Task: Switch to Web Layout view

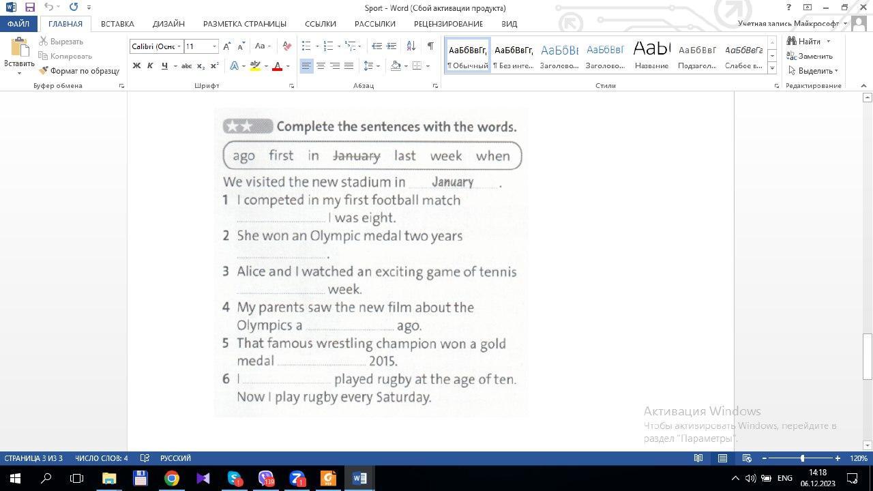Action: coord(747,458)
